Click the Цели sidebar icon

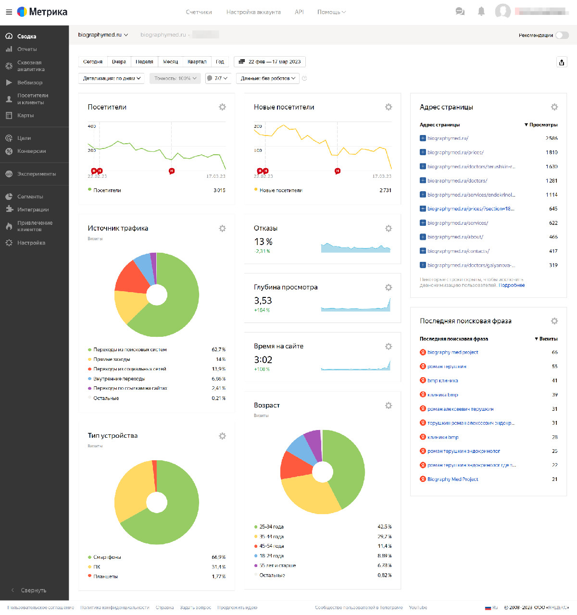pyautogui.click(x=9, y=138)
